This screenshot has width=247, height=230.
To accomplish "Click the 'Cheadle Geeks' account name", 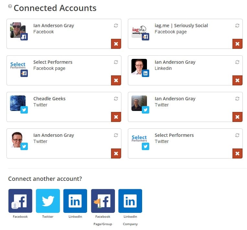I will click(x=49, y=99).
